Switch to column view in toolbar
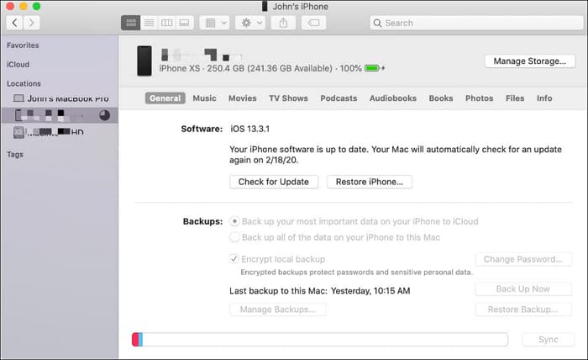 pyautogui.click(x=166, y=23)
